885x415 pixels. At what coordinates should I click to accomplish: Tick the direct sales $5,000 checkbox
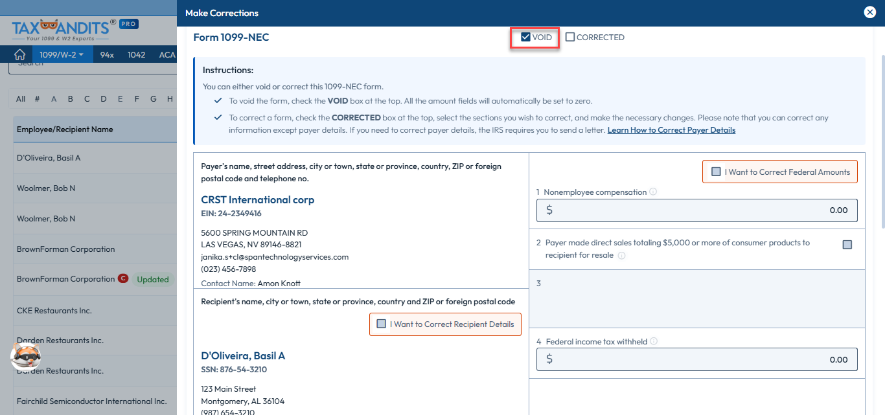pos(847,245)
